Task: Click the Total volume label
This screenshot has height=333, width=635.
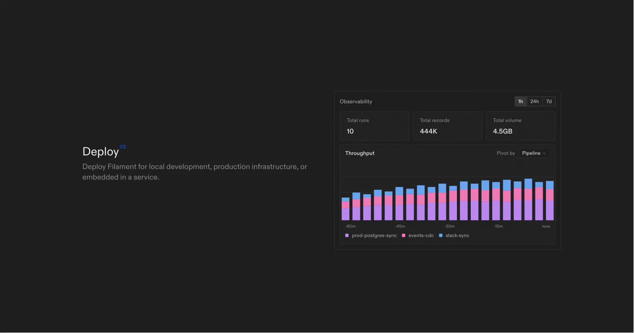Action: [507, 121]
